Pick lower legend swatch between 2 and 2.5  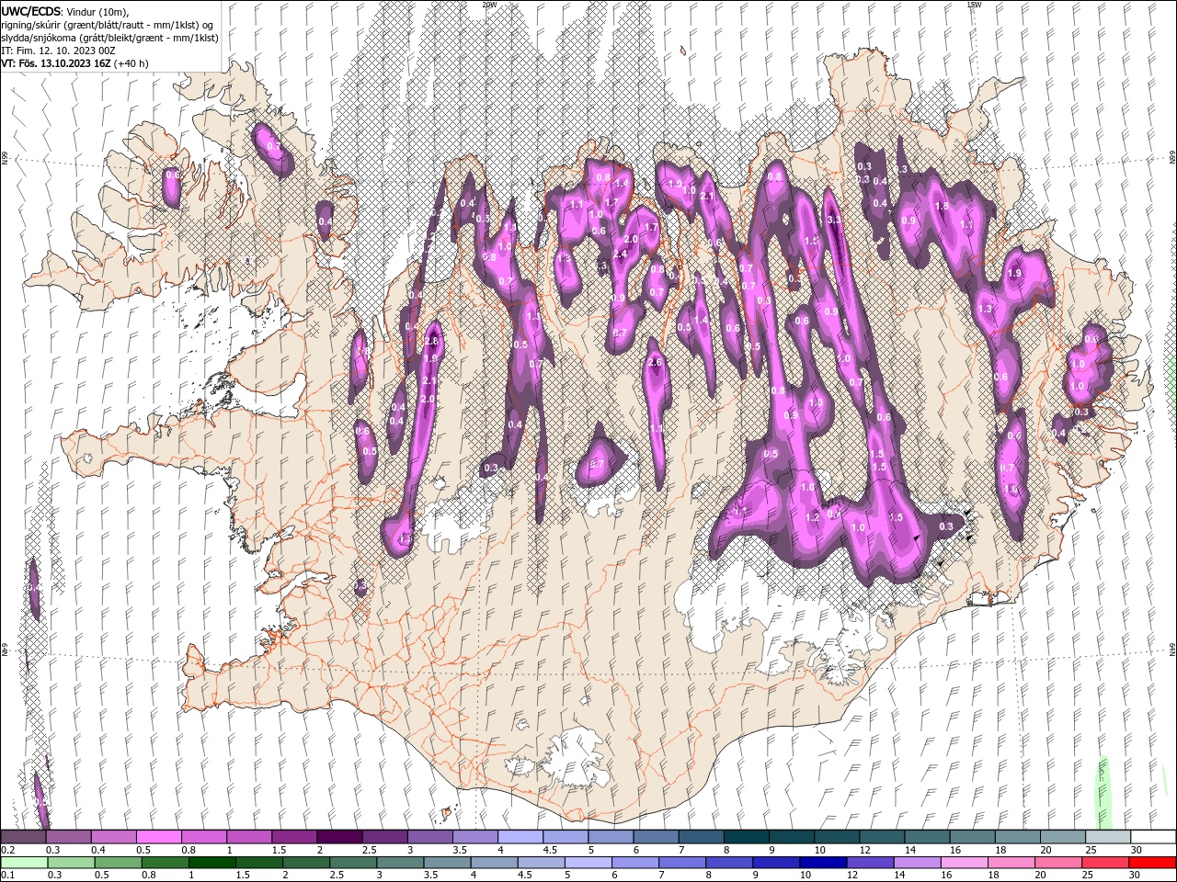(305, 862)
